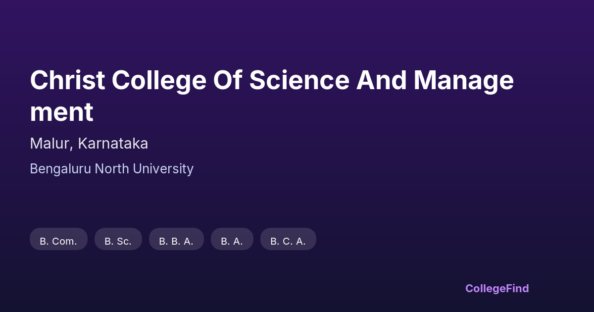Click "ment" on the heading's second line

(x=61, y=112)
